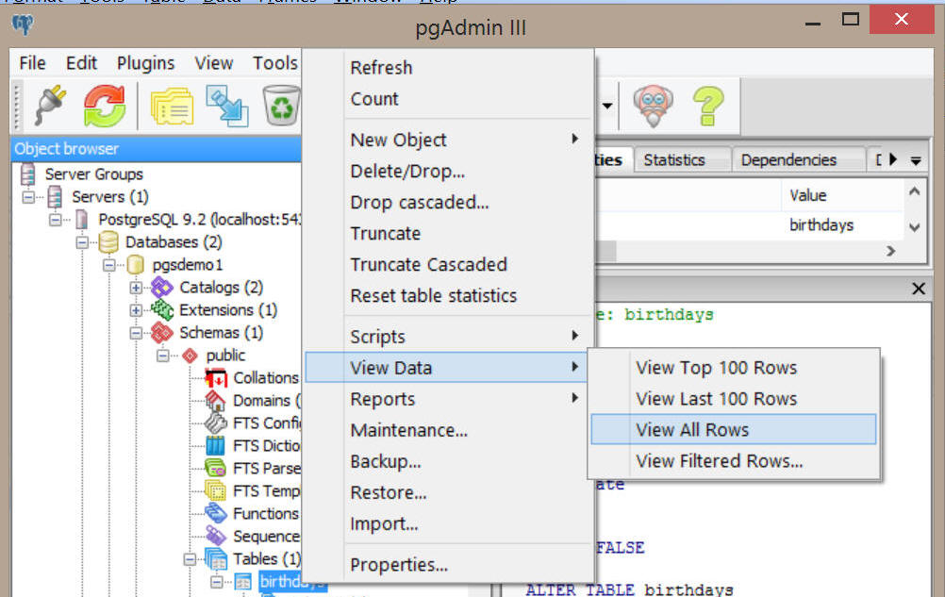Collapse the PostgreSQL 9.2 server node

point(56,220)
